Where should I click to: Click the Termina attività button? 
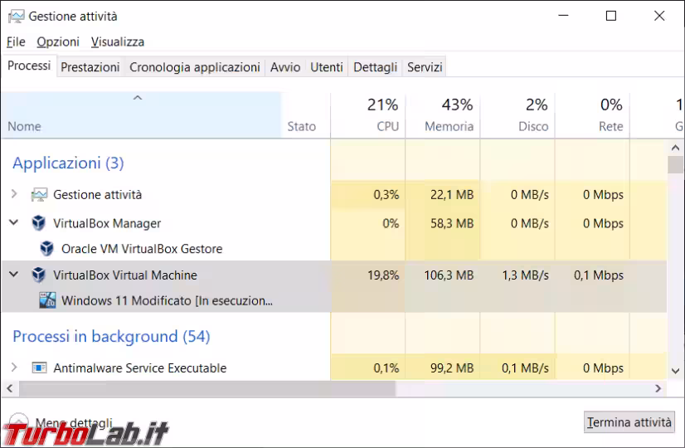629,422
